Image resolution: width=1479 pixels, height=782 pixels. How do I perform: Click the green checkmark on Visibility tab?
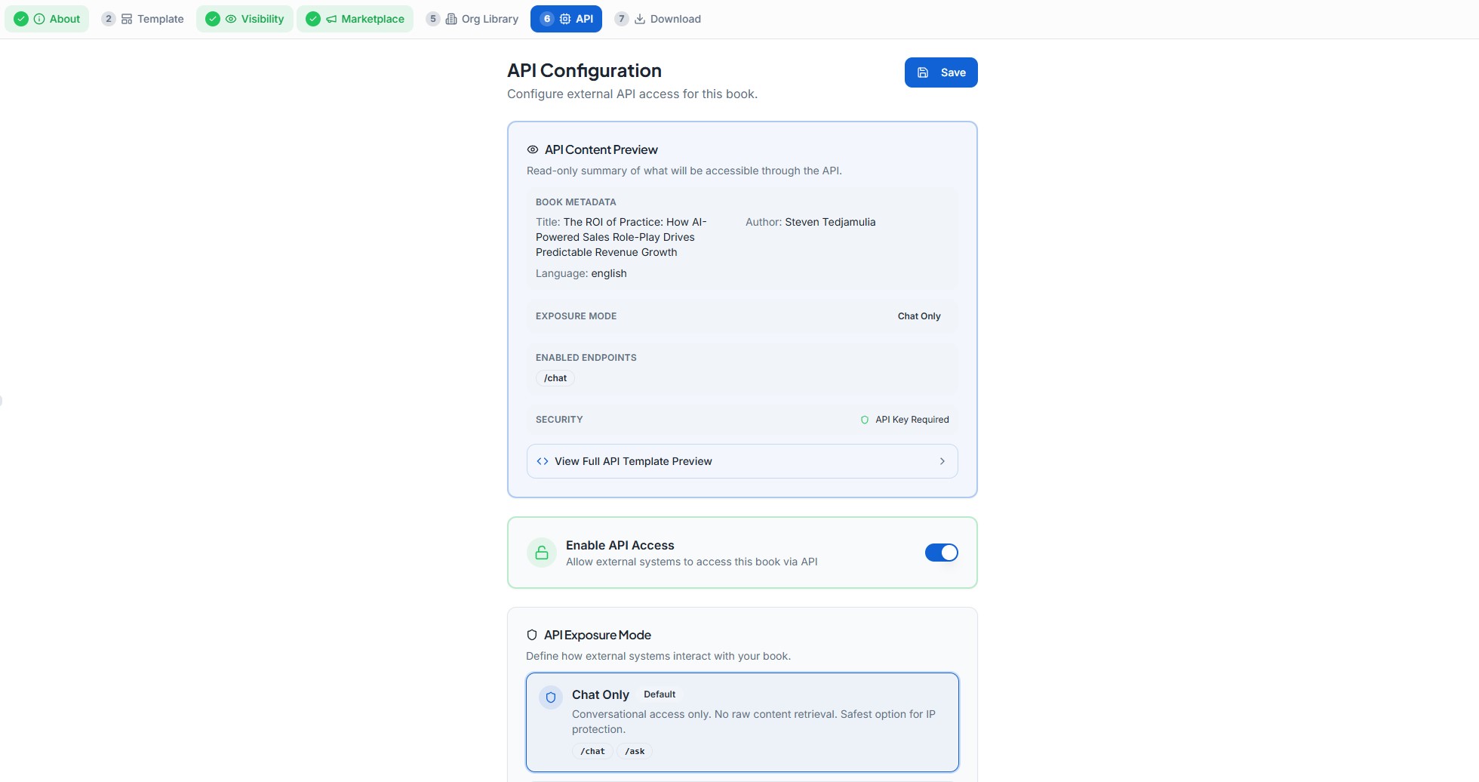[x=213, y=19]
